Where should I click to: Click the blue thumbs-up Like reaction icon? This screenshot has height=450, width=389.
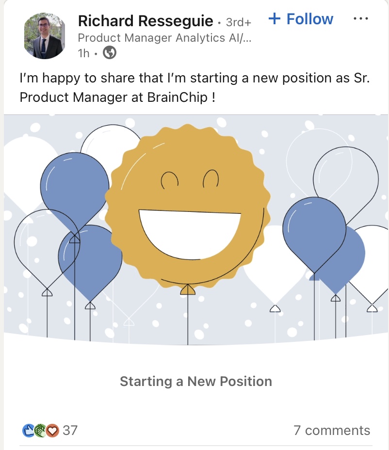pyautogui.click(x=29, y=430)
